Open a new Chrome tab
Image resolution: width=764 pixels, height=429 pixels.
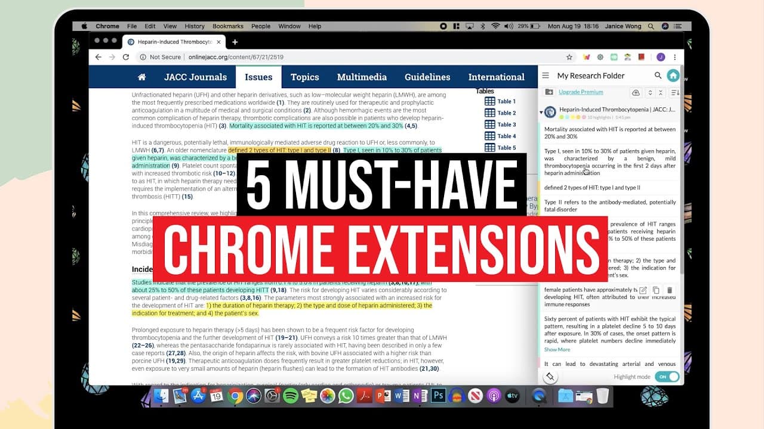pyautogui.click(x=235, y=42)
